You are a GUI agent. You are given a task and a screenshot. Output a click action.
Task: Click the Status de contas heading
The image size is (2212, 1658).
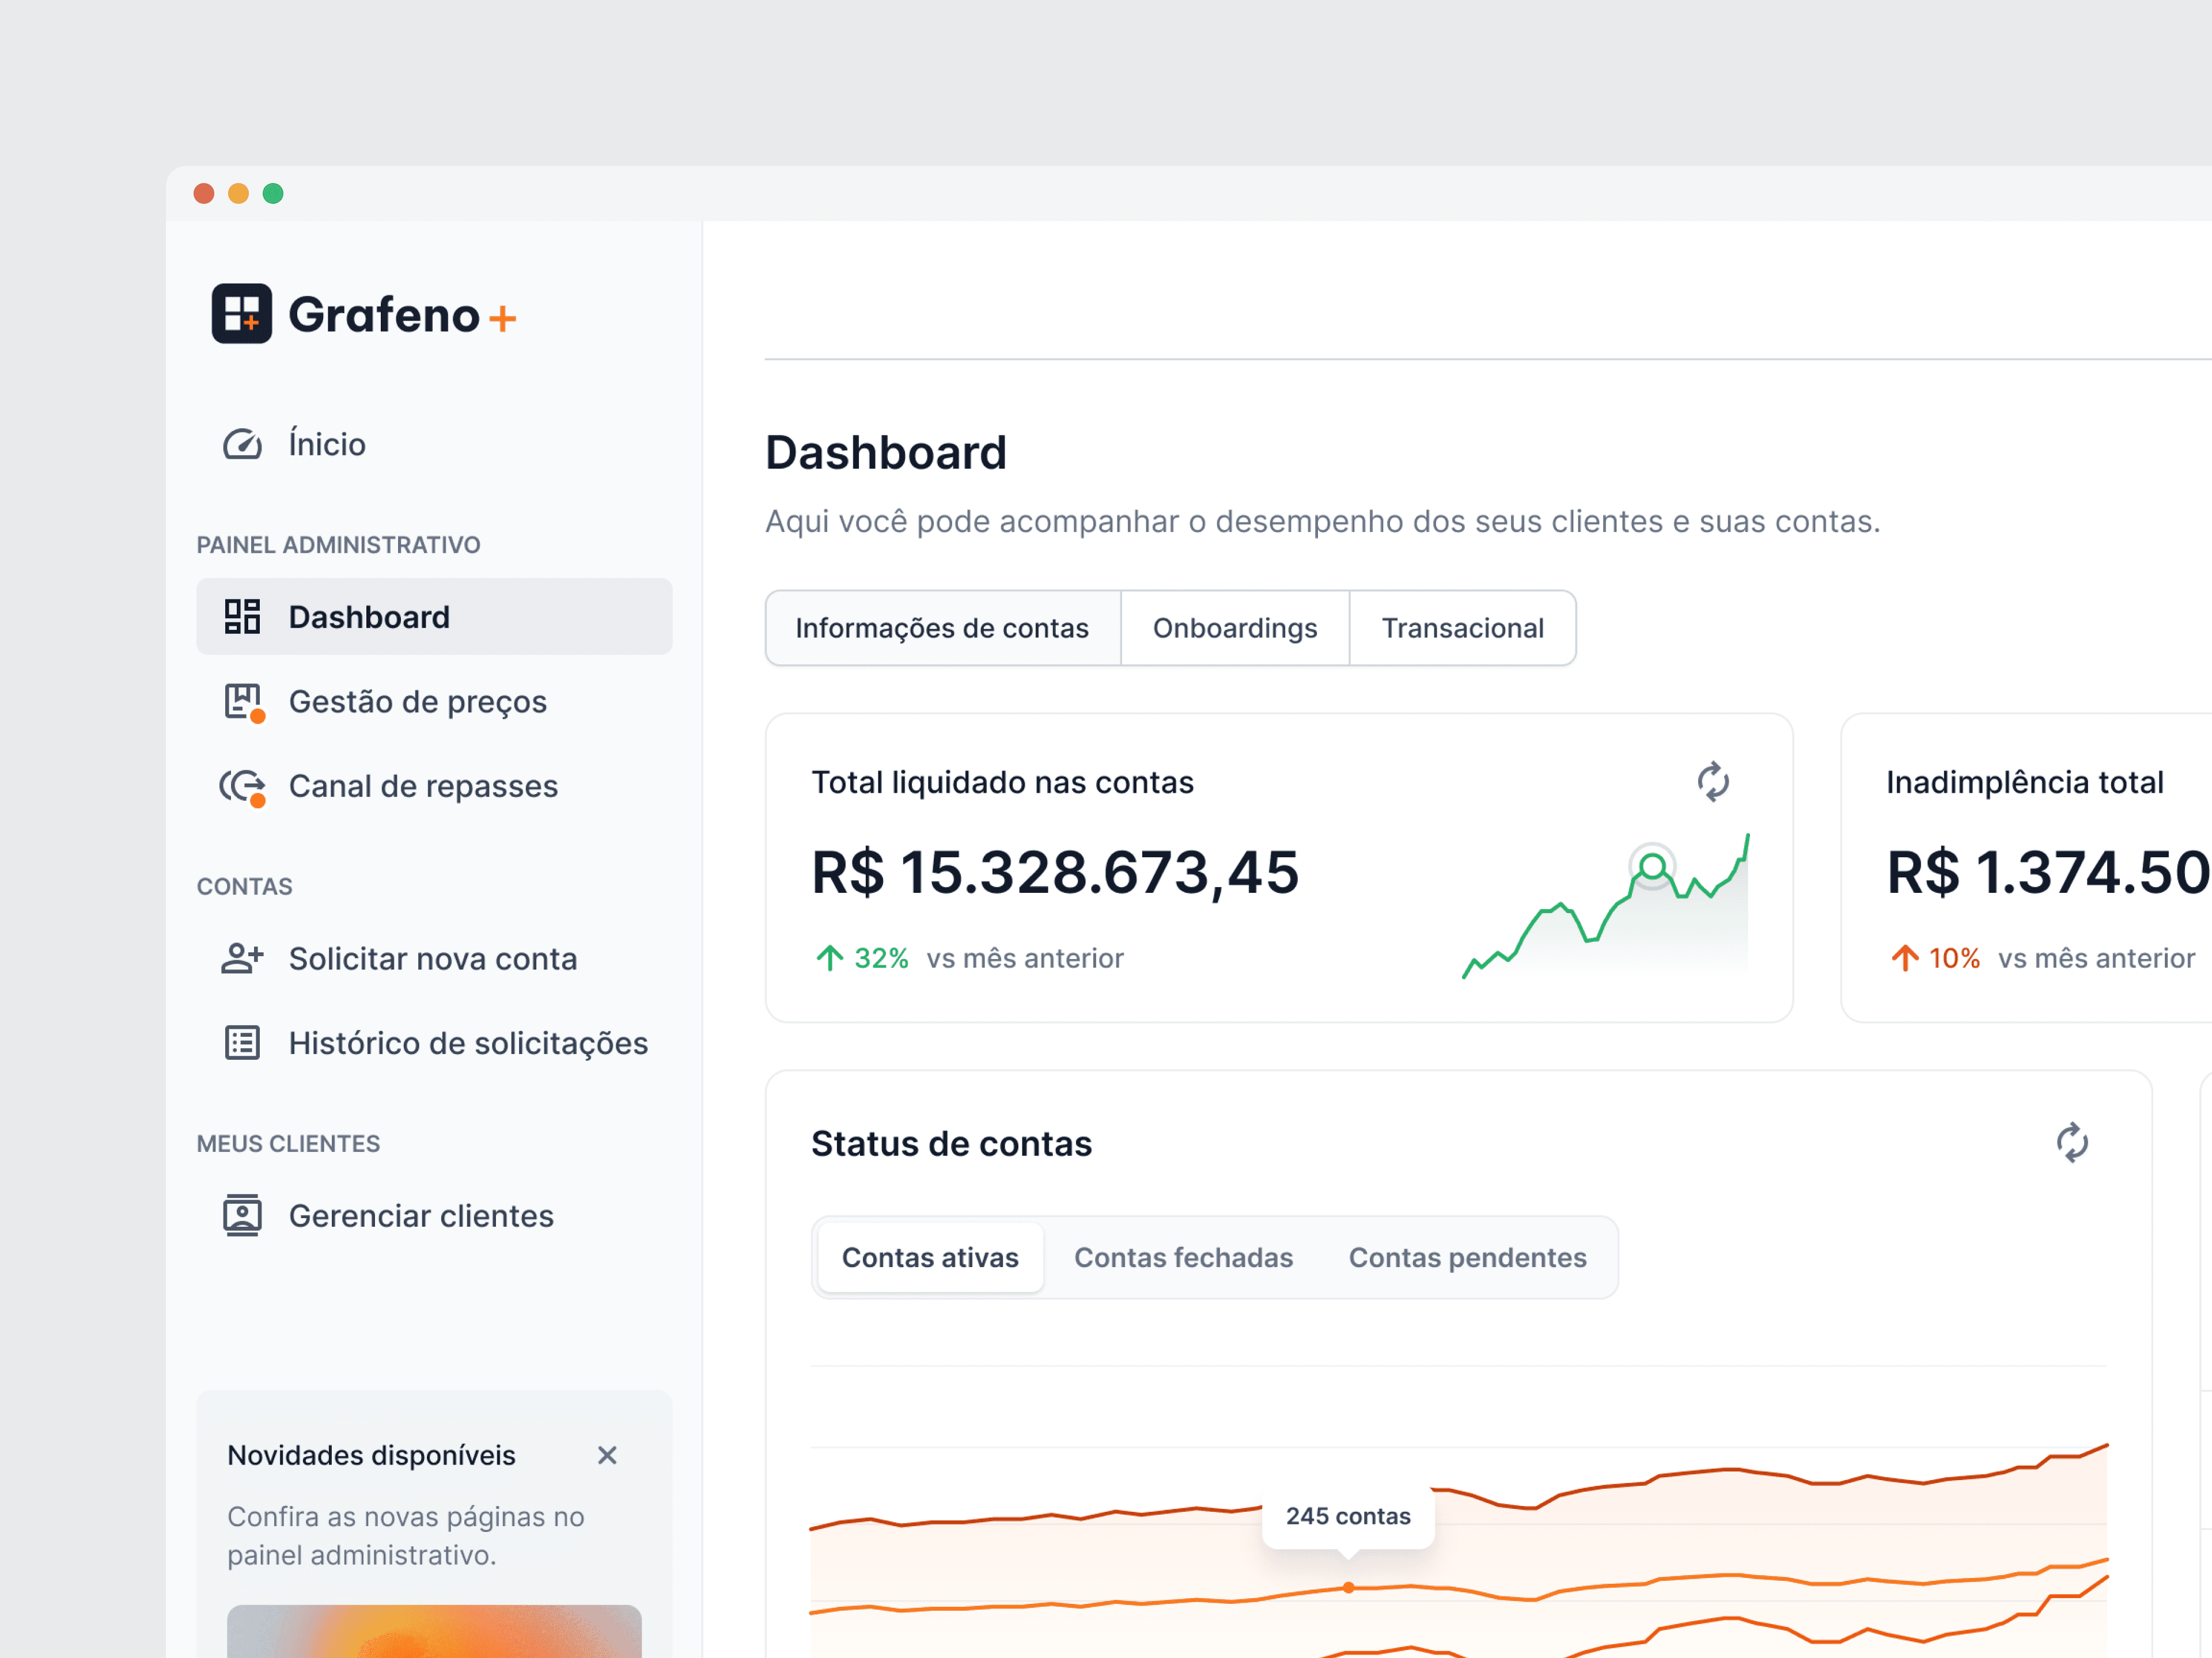(951, 1143)
